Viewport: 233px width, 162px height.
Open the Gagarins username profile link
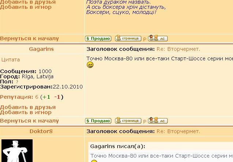point(41,49)
